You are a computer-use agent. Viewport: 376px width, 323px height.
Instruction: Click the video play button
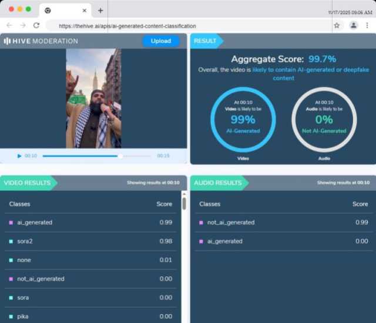tap(19, 156)
